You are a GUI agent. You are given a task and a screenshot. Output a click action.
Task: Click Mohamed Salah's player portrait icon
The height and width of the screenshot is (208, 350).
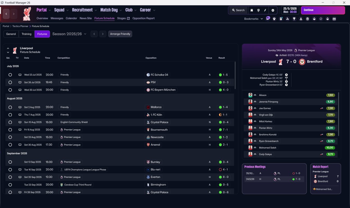click(x=250, y=148)
